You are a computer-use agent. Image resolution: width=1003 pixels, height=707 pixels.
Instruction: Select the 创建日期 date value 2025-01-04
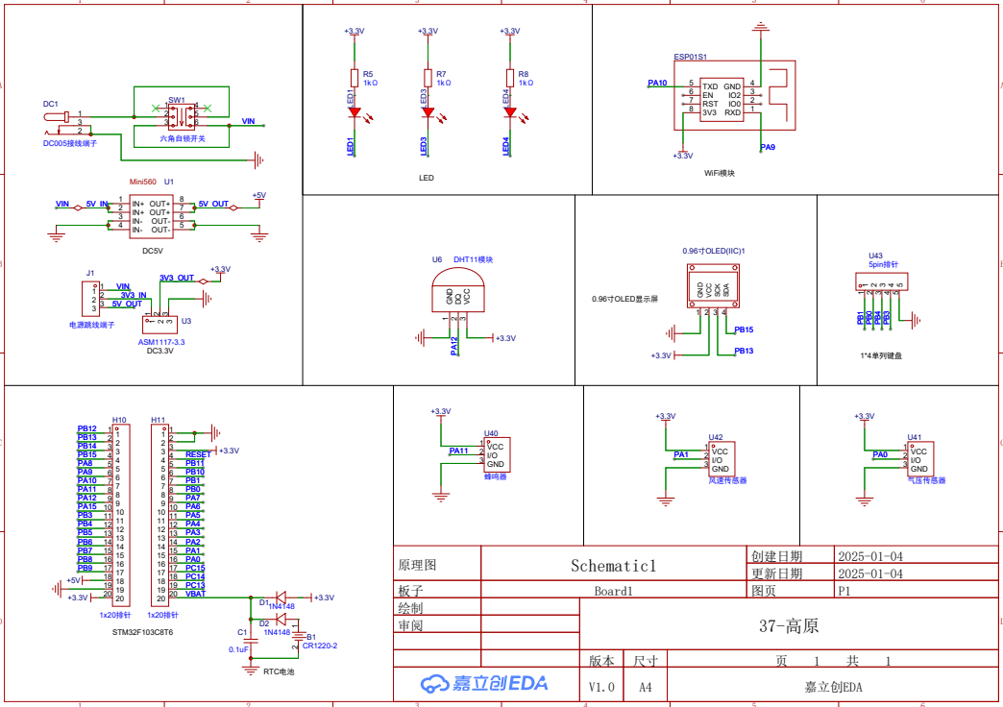[870, 556]
